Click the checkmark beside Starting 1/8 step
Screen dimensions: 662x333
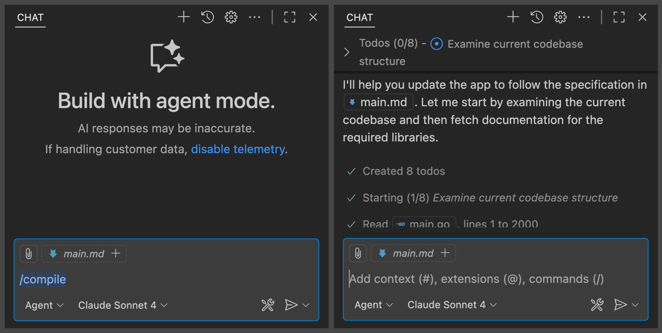351,198
